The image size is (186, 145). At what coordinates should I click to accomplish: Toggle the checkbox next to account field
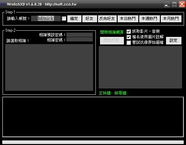pyautogui.click(x=64, y=19)
